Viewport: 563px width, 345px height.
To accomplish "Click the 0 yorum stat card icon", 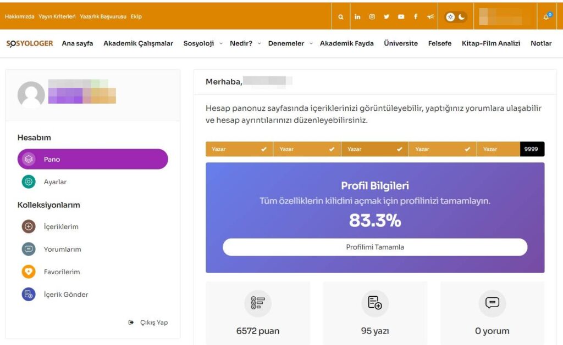I will 492,303.
